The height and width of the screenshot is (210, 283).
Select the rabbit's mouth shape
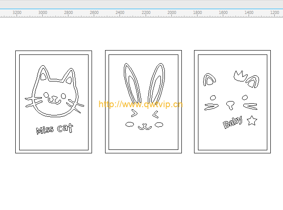click(x=145, y=127)
